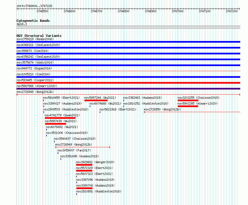Click nsv3540437 (Chaisson2019) label
248x205 pixels.
75,139
